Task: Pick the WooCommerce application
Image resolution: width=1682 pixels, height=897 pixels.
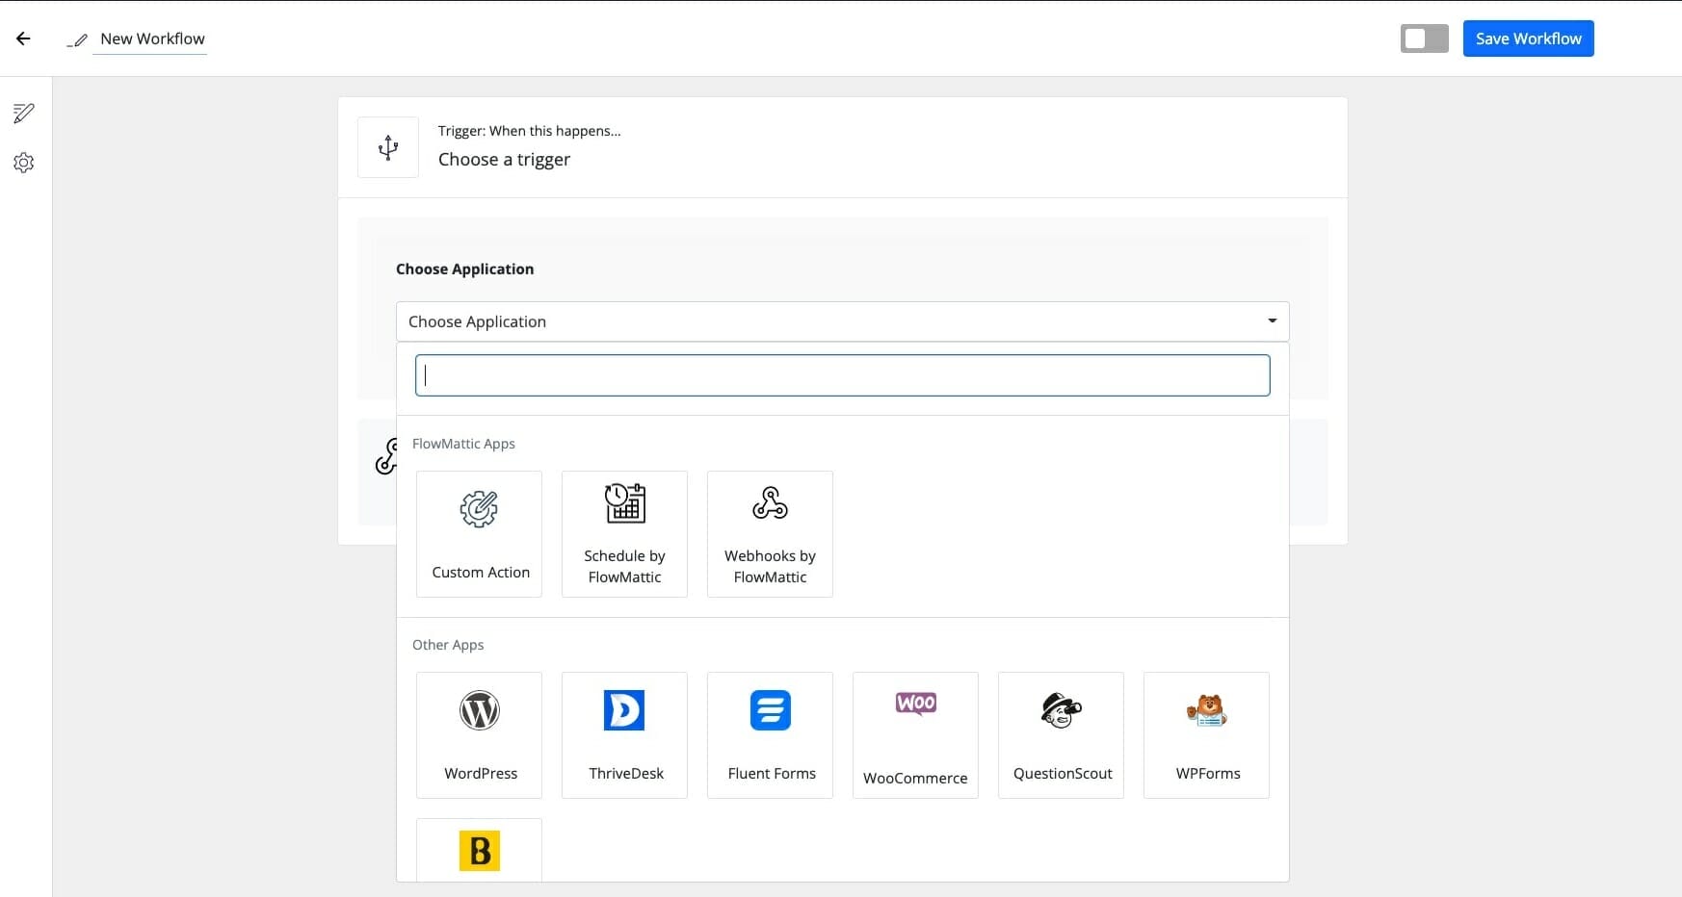Action: (x=915, y=735)
